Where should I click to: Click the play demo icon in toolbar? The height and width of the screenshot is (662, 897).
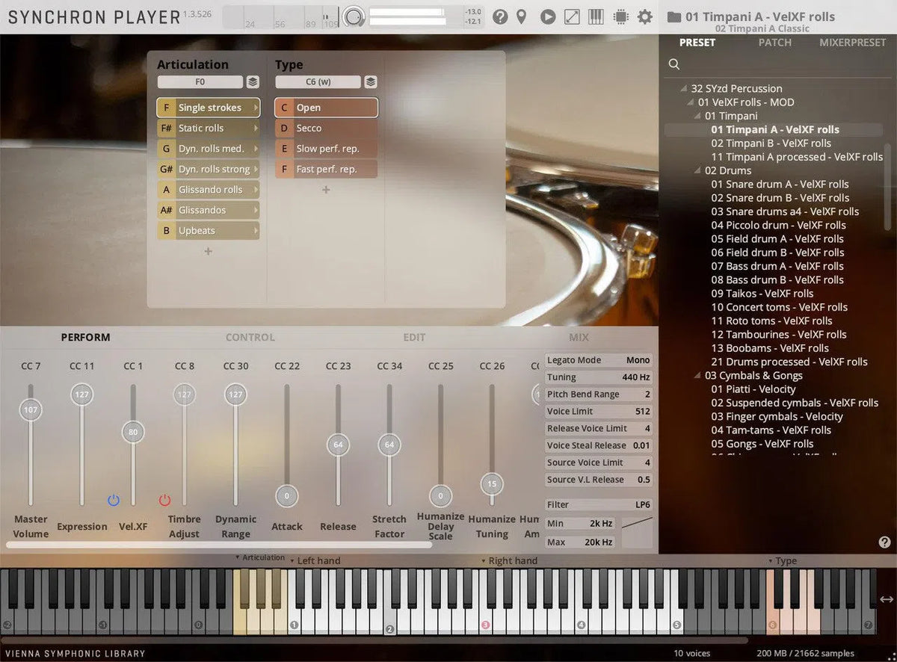(546, 16)
